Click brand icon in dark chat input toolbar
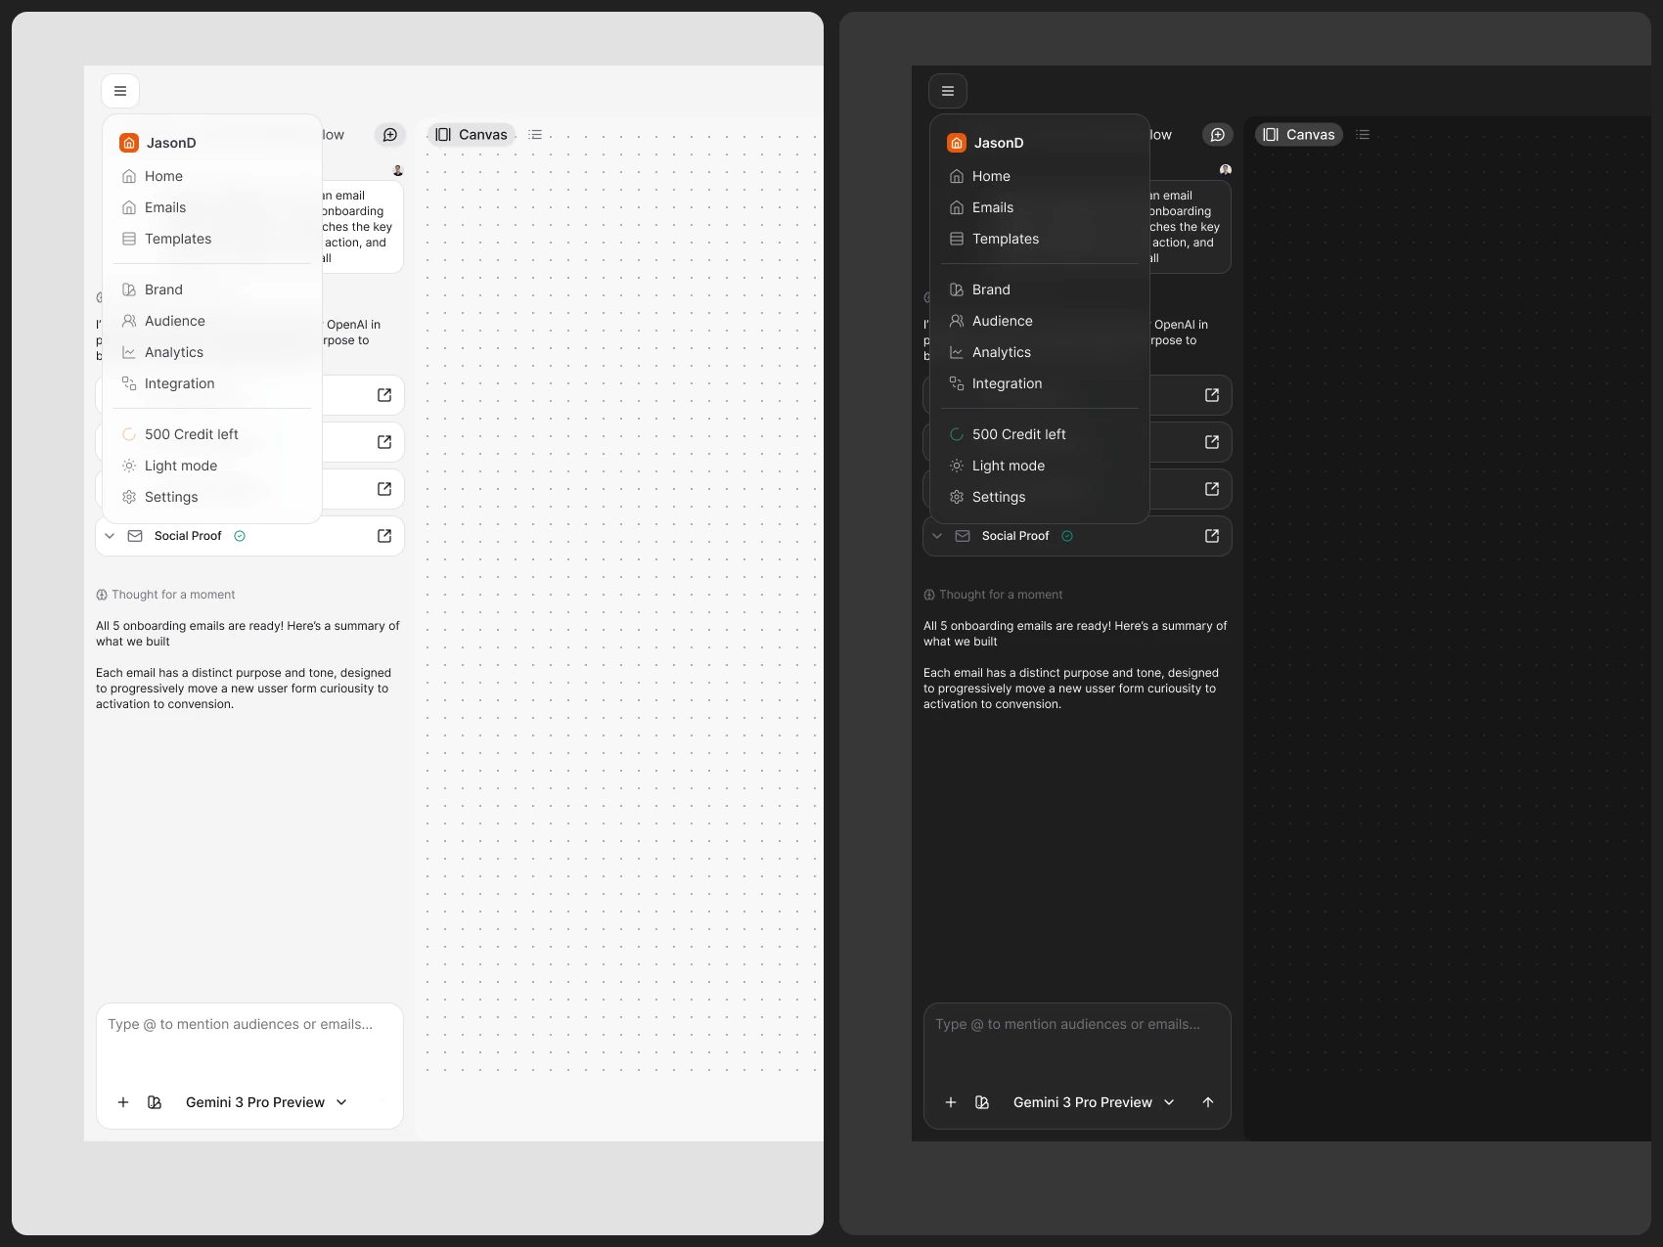Screen dimensions: 1663x1247 [982, 1102]
